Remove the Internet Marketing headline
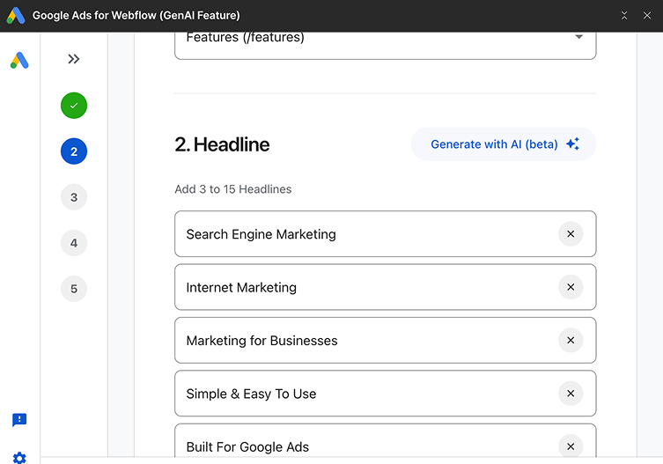 click(571, 287)
